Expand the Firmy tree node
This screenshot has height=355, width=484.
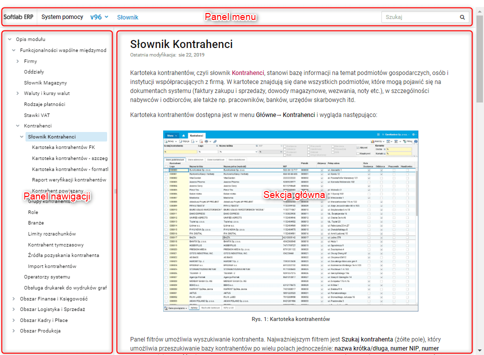tap(18, 61)
